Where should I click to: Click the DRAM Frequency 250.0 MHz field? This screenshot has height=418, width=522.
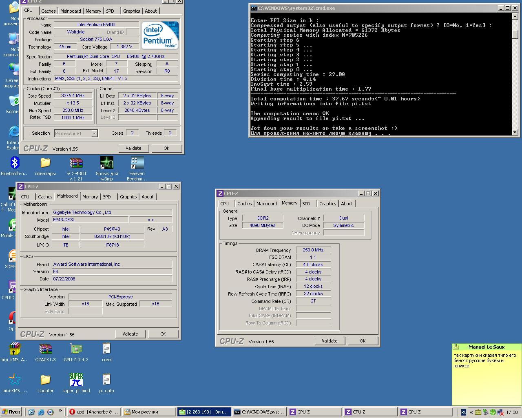coord(313,250)
